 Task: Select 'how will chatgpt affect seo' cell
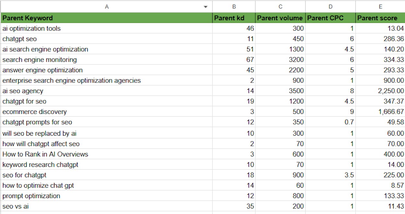[106, 144]
